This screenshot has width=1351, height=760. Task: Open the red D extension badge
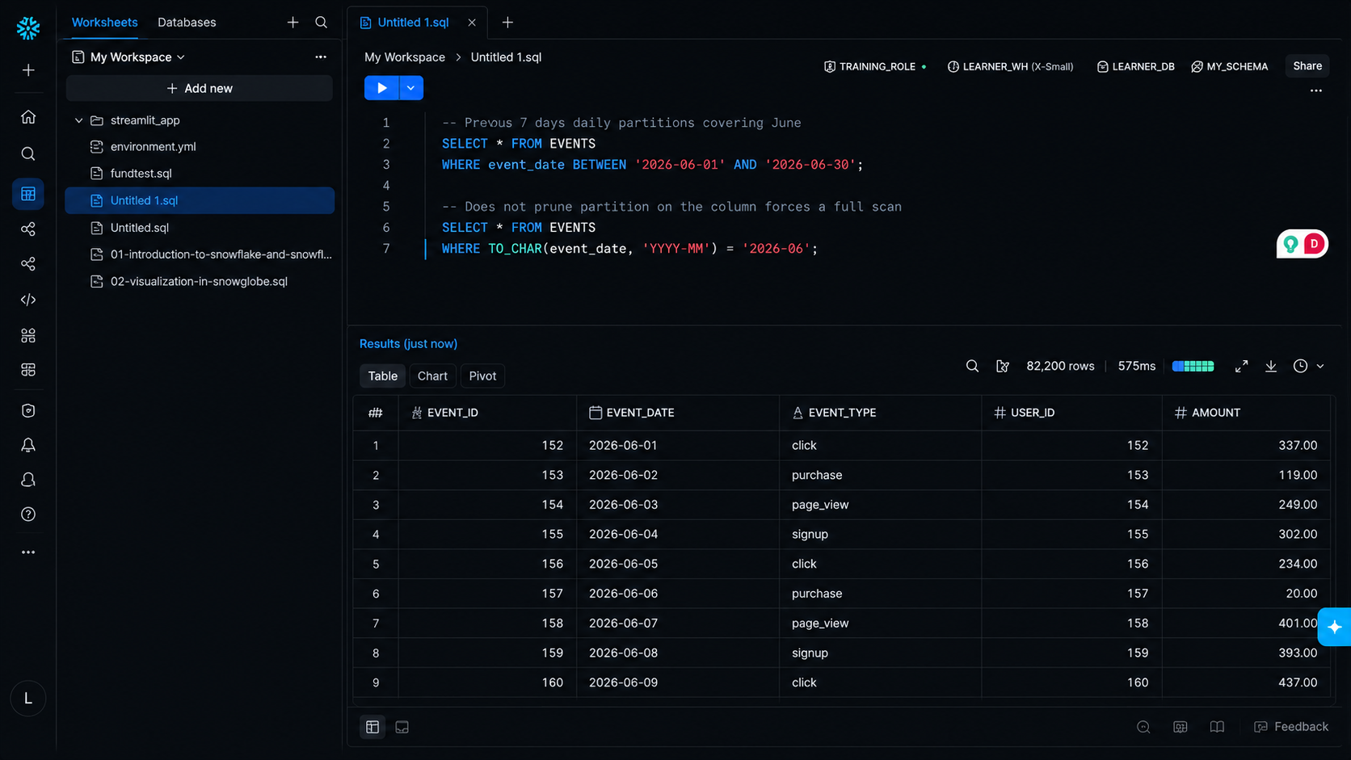tap(1315, 244)
